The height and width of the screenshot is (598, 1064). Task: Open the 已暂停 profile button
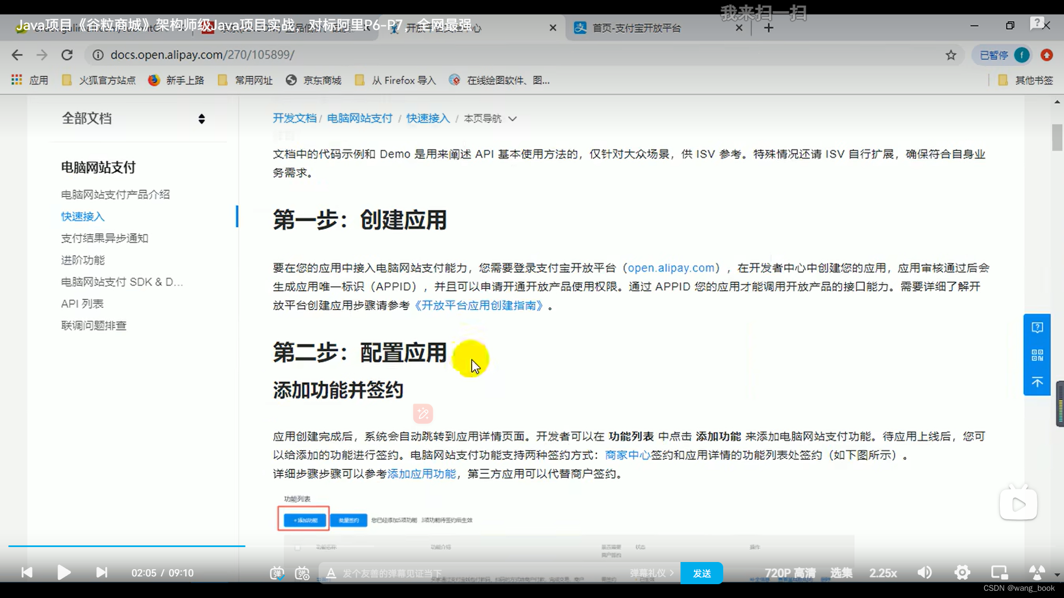click(x=1002, y=55)
